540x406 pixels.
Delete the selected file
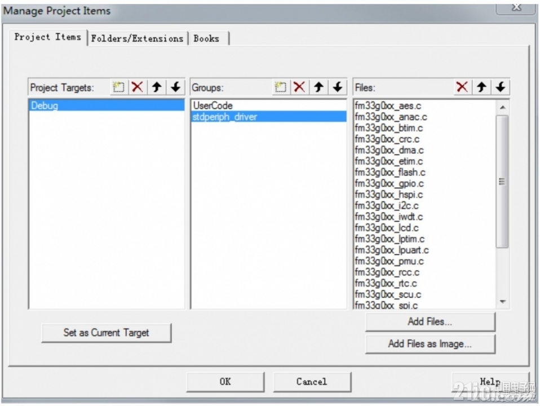(x=462, y=87)
